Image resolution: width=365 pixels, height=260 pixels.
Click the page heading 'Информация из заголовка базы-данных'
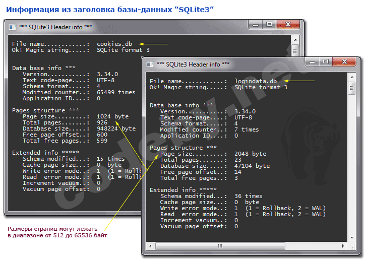89,10
